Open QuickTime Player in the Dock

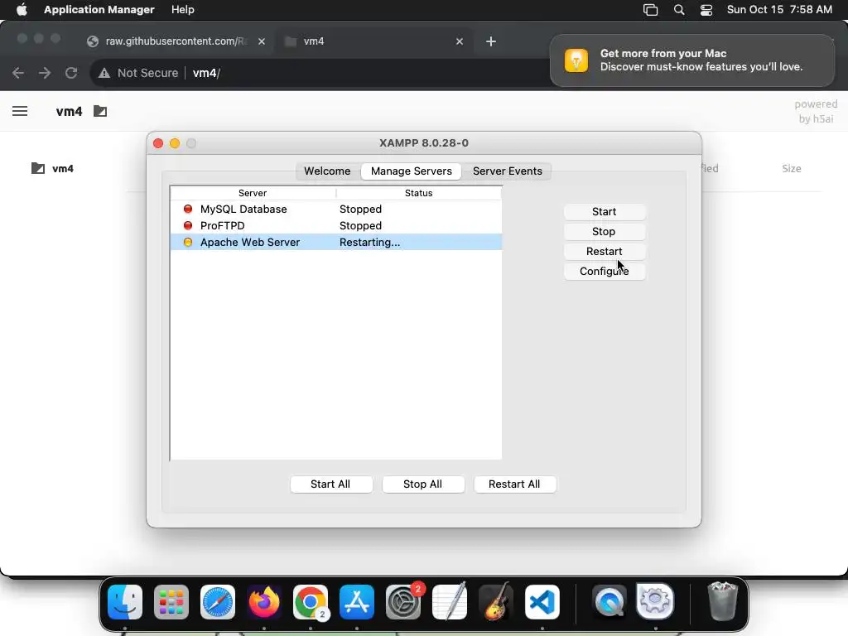[609, 601]
